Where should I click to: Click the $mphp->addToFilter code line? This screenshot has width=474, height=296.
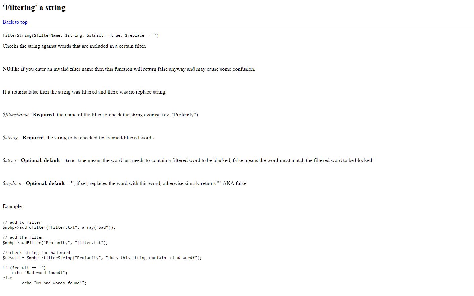(59, 227)
